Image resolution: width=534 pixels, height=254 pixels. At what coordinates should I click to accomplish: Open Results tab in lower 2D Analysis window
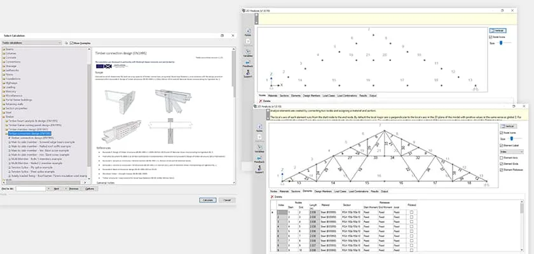click(x=374, y=191)
